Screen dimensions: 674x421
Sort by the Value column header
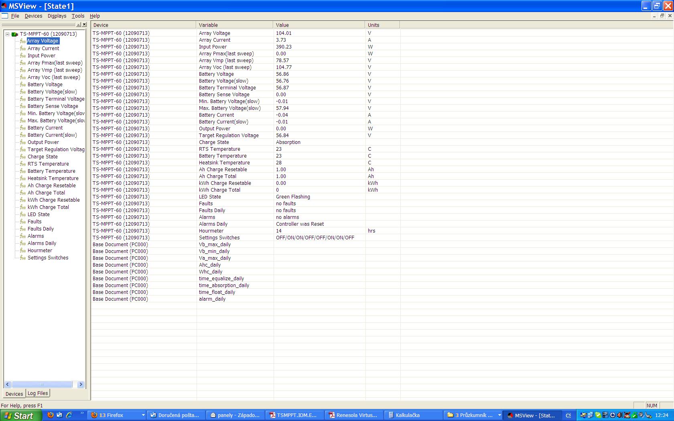pos(319,25)
